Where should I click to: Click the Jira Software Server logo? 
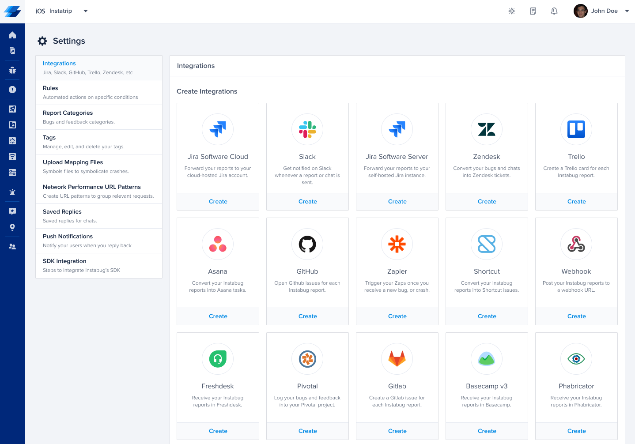(397, 129)
